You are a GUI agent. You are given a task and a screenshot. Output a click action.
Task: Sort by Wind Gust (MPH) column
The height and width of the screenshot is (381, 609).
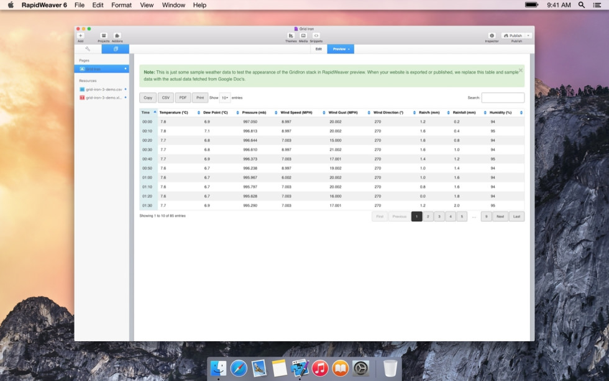click(x=349, y=112)
